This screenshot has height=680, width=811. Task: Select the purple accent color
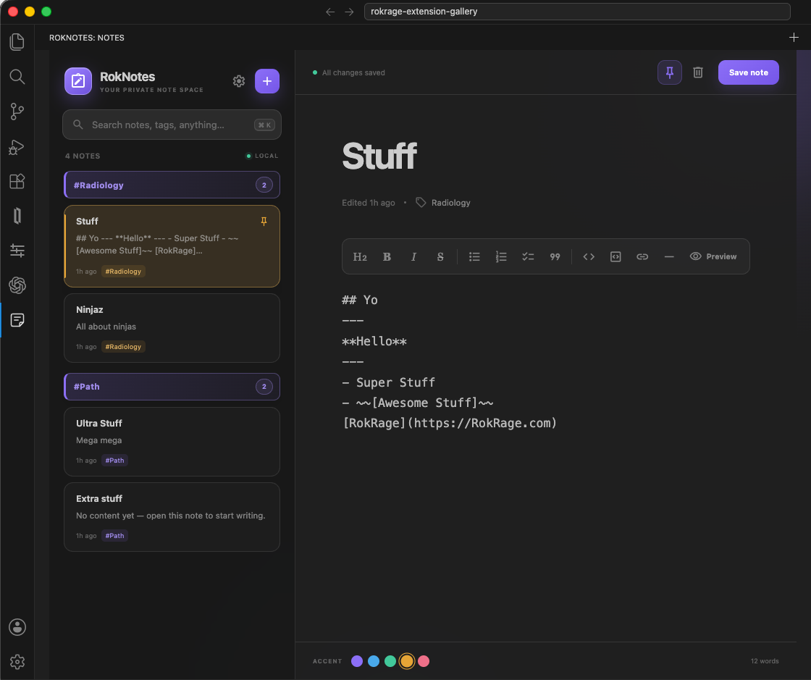357,661
